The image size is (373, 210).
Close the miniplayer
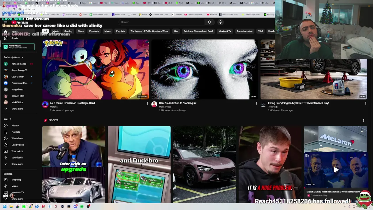point(365,155)
